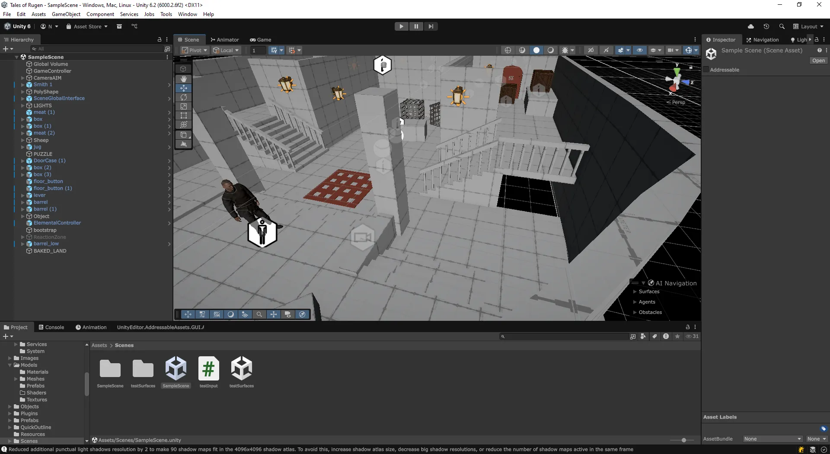Open the GameObject menu
This screenshot has width=830, height=454.
tap(66, 14)
